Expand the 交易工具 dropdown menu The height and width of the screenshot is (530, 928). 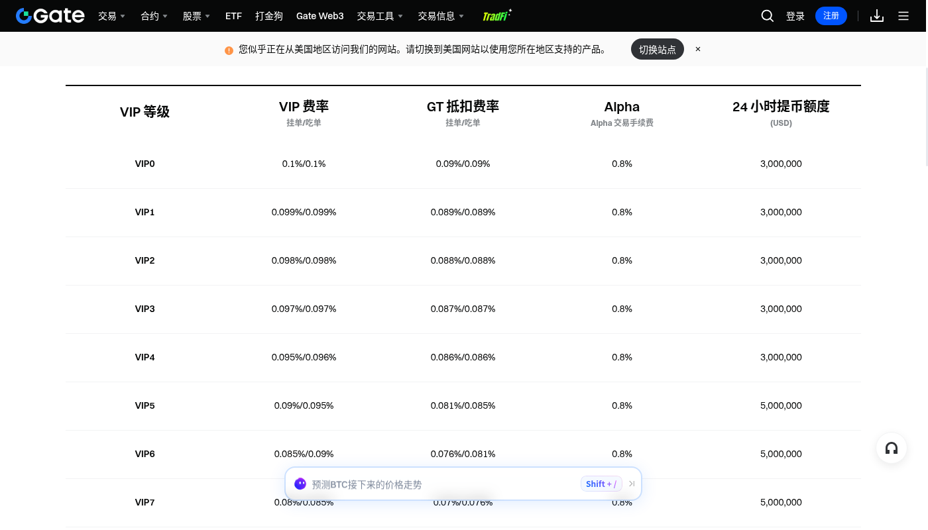point(380,16)
